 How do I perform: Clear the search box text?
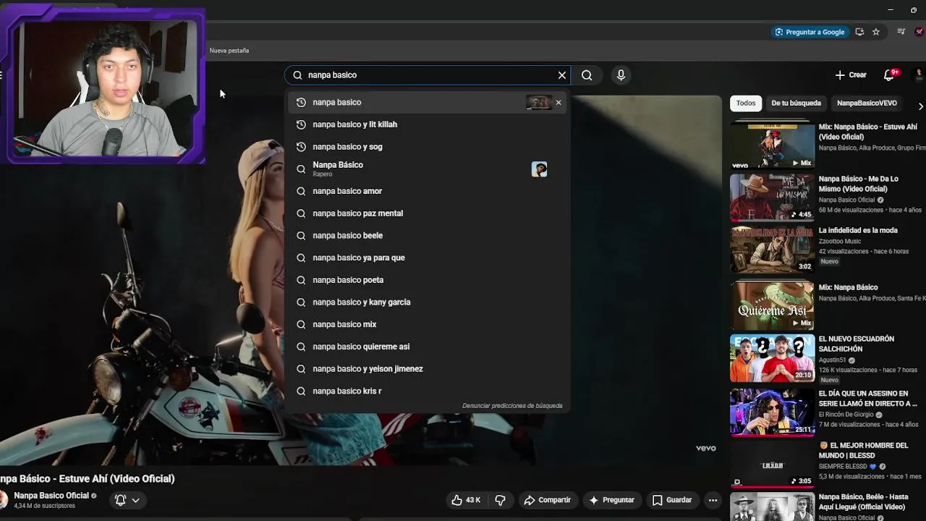pos(561,75)
